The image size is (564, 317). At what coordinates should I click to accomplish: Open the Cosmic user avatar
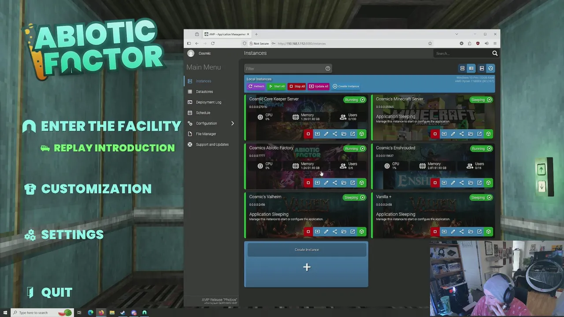pos(191,53)
